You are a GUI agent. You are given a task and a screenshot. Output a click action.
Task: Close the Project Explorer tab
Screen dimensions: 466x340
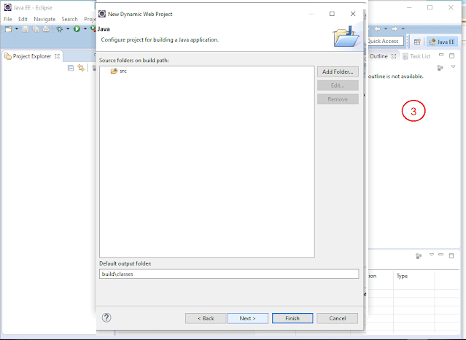[58, 56]
